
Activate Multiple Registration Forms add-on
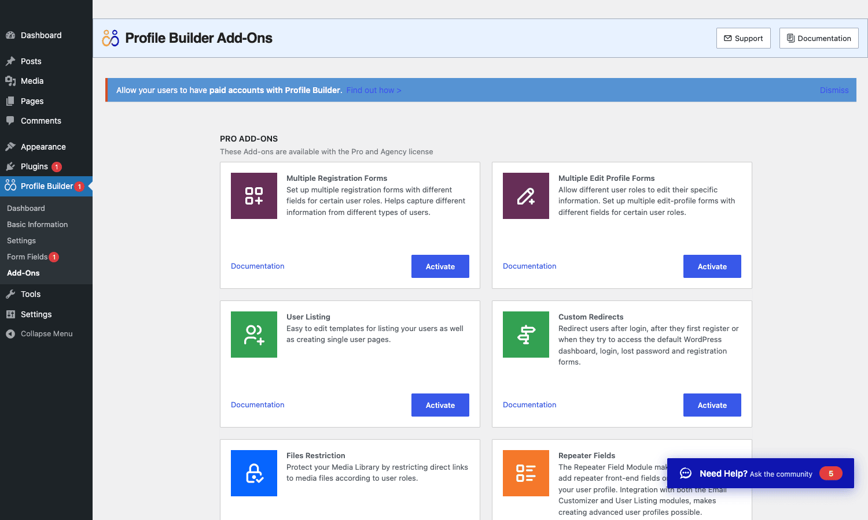coord(440,266)
